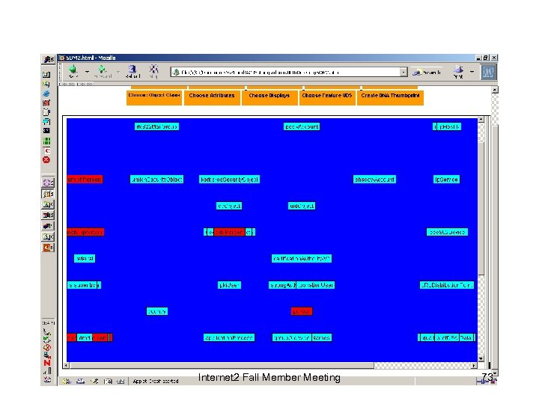539x404 pixels.
Task: Click the shadowAccount node box
Action: [x=374, y=180]
